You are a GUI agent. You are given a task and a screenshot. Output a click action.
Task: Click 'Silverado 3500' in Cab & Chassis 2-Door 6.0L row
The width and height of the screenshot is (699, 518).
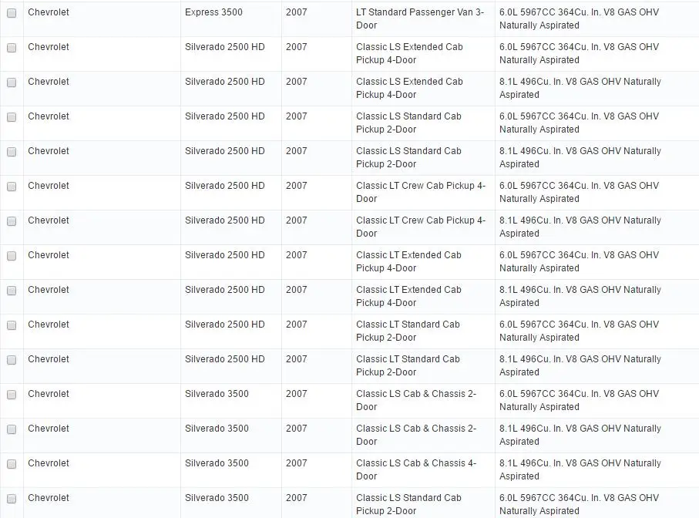click(x=217, y=394)
